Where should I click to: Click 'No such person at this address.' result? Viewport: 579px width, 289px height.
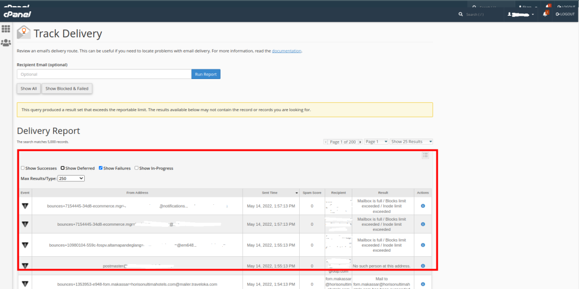coord(382,266)
